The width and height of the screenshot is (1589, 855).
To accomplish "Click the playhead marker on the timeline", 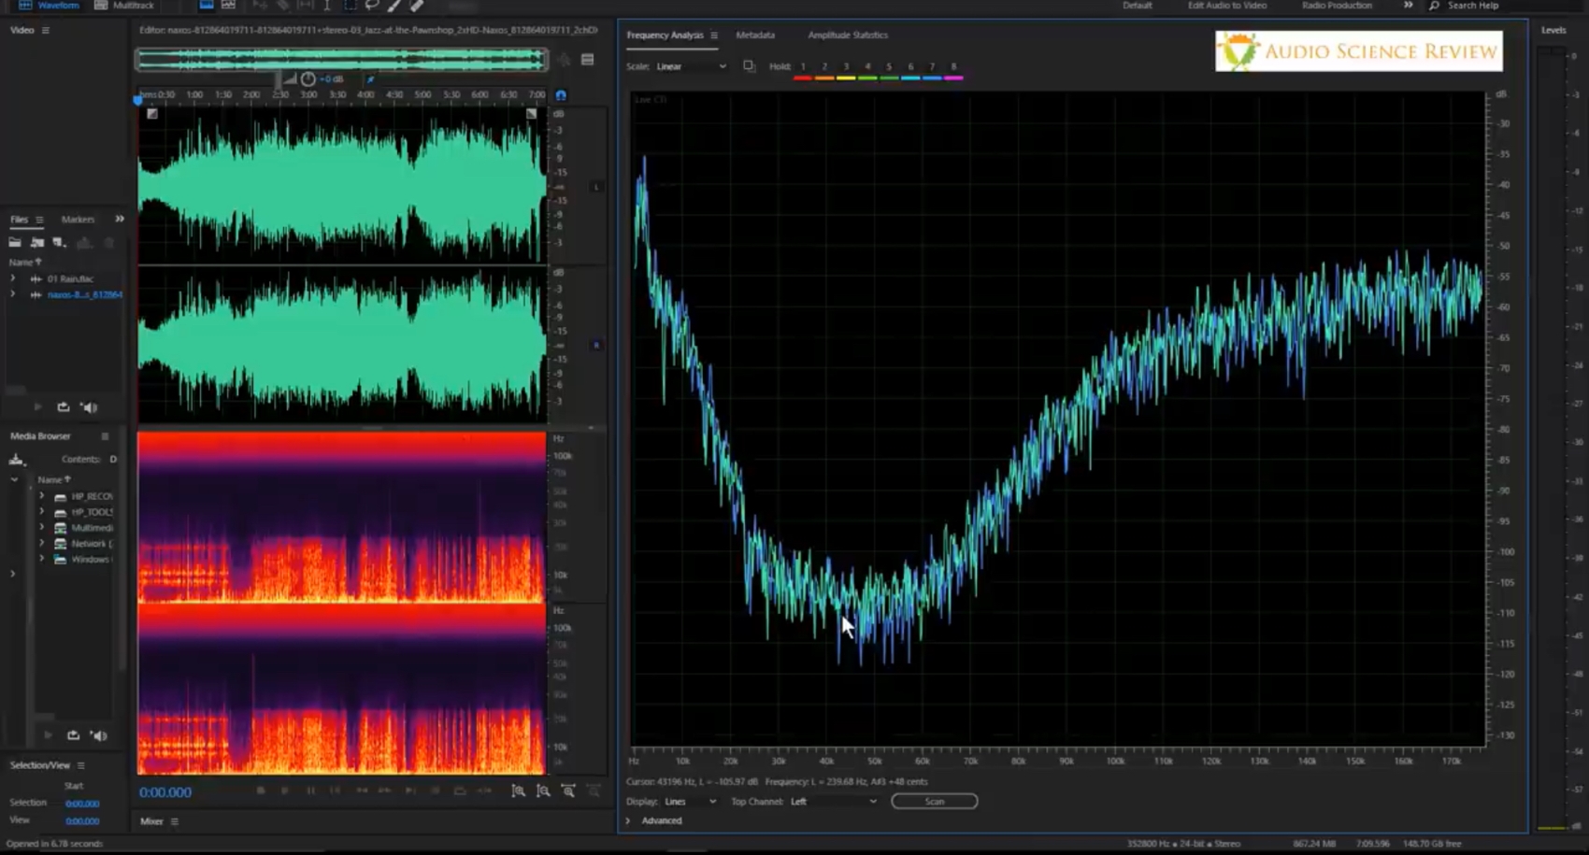I will [138, 99].
